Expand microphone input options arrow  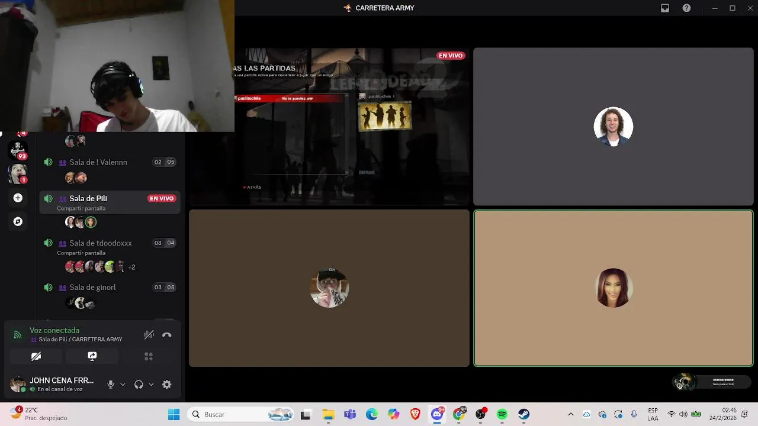point(123,385)
